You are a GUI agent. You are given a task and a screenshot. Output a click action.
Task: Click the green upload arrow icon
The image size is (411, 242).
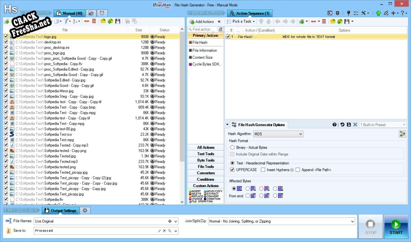tap(378, 13)
